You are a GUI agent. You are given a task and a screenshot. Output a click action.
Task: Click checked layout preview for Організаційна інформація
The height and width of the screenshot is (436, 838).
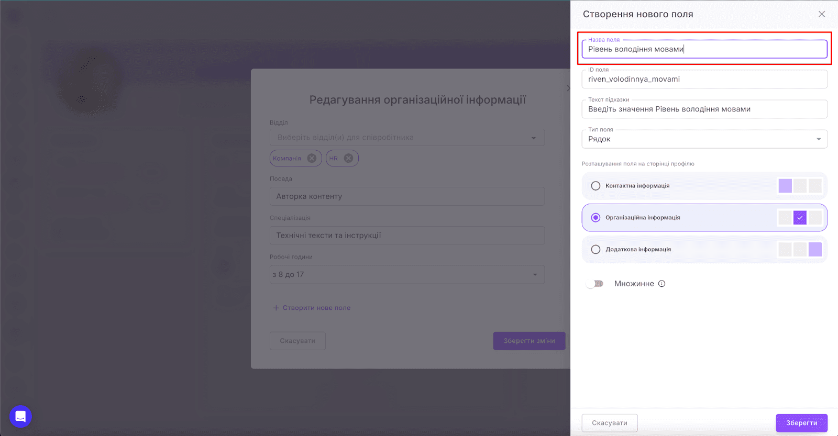pyautogui.click(x=800, y=218)
